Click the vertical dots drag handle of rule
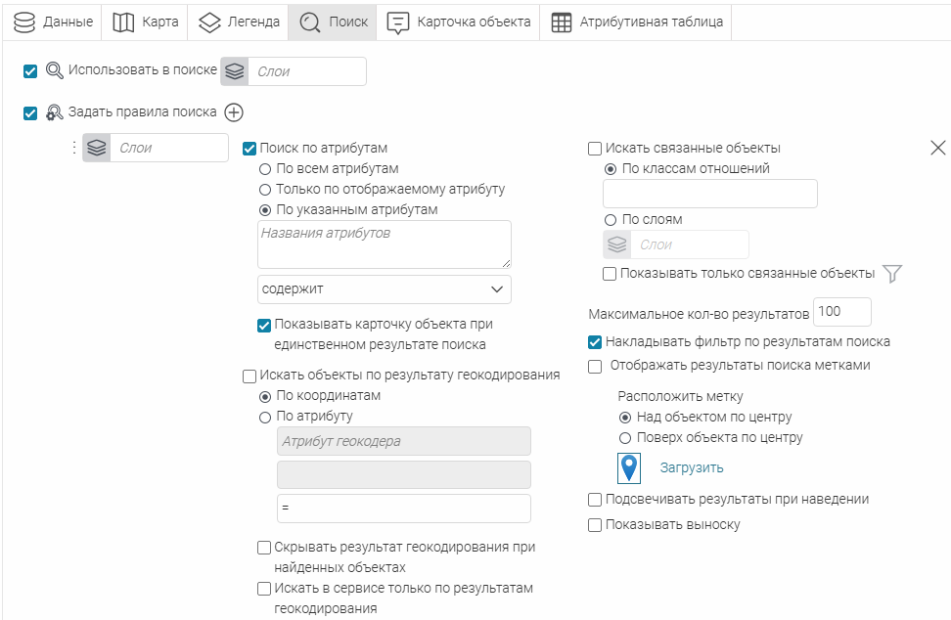The height and width of the screenshot is (620, 951). [x=74, y=148]
